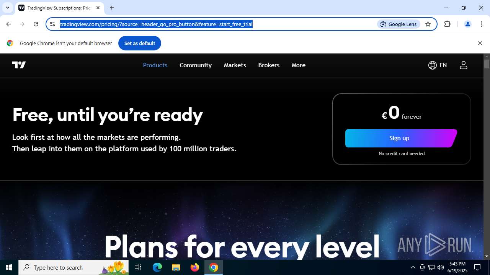Click the TradingView logo icon
Screen dimensions: 490x275
pyautogui.click(x=19, y=65)
